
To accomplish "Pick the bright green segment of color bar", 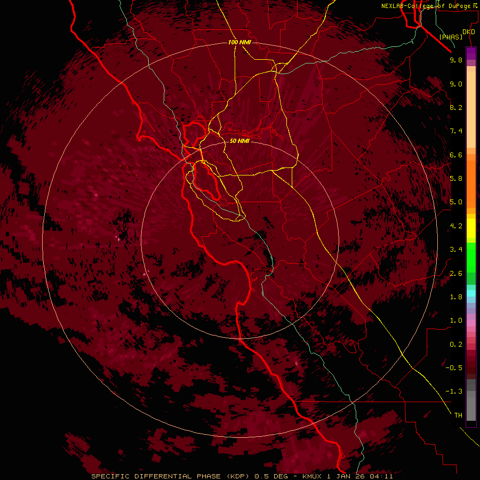I will (471, 257).
